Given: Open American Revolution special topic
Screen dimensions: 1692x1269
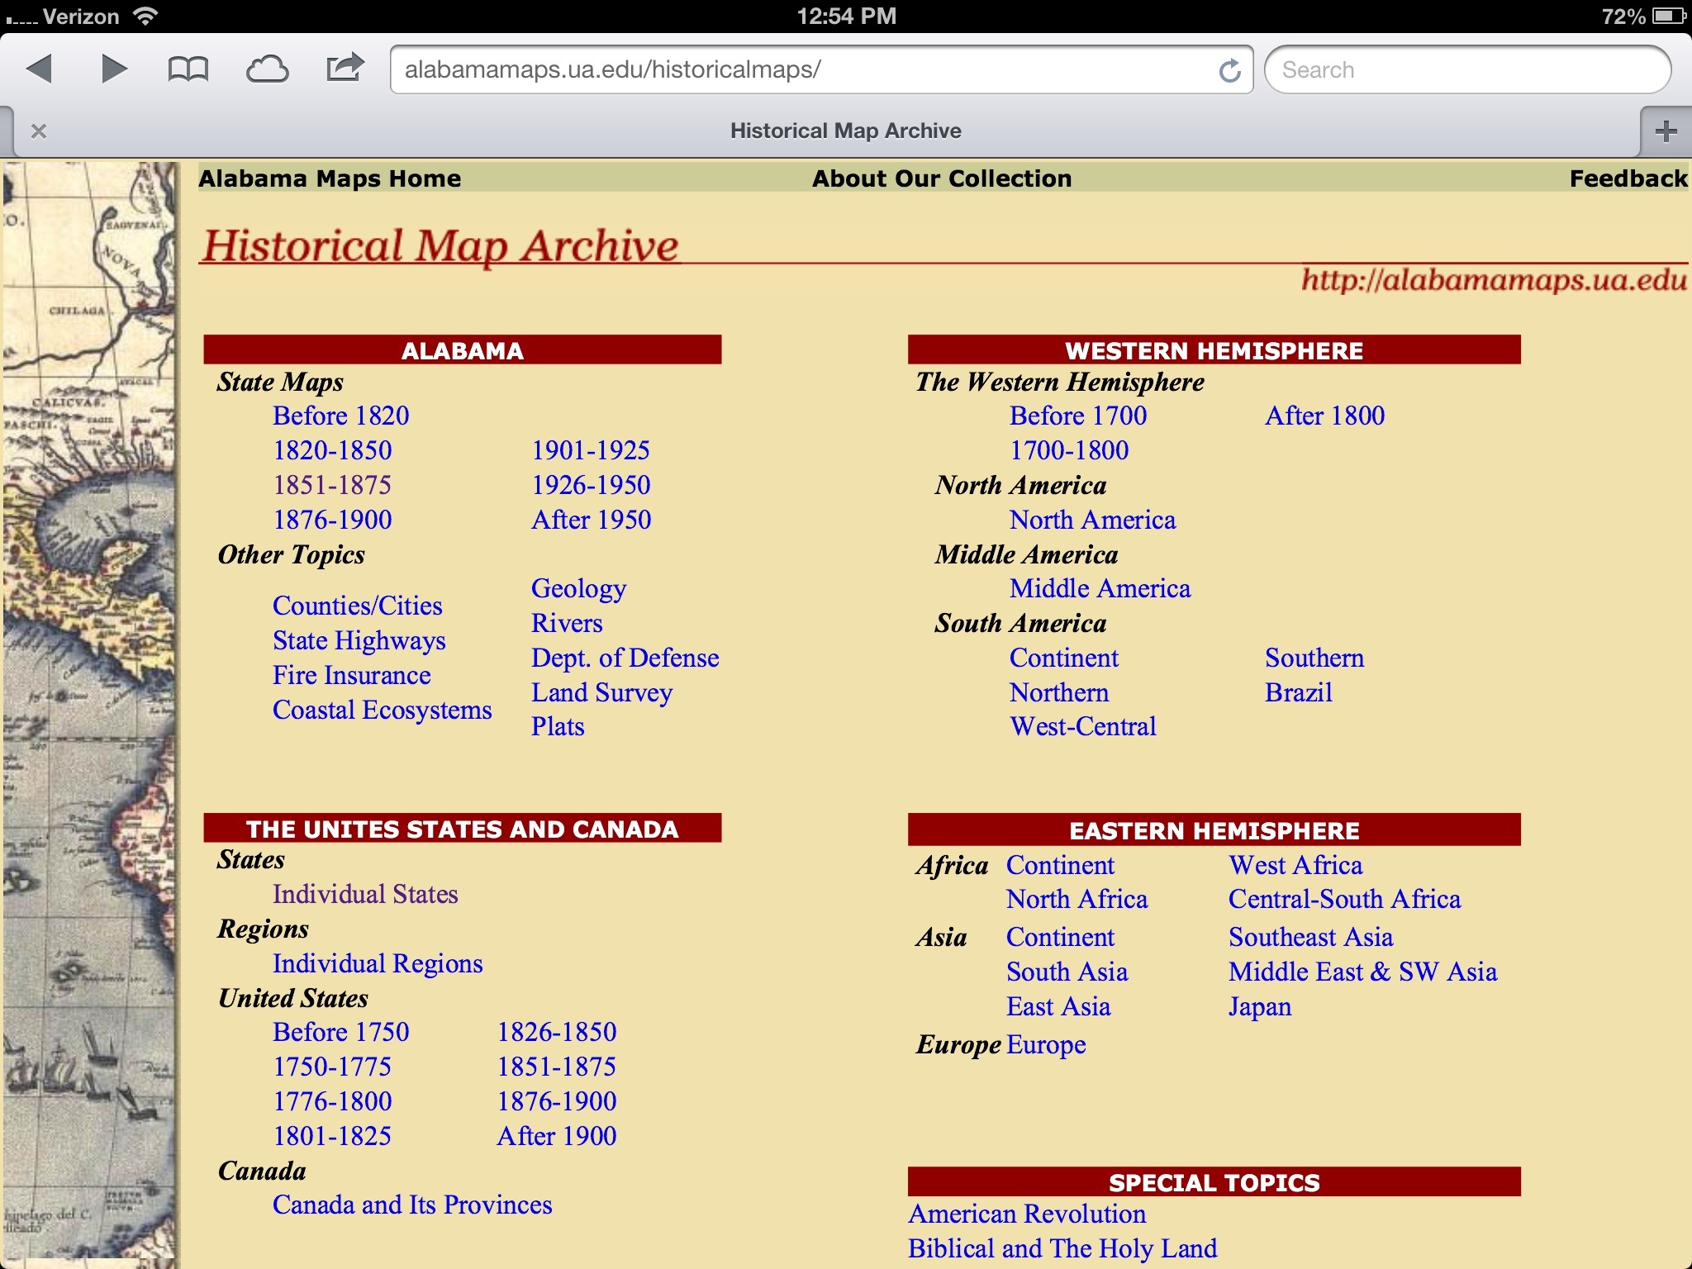Looking at the screenshot, I should (1026, 1214).
